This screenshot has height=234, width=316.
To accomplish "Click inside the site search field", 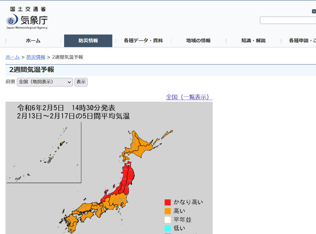I will pos(288,20).
